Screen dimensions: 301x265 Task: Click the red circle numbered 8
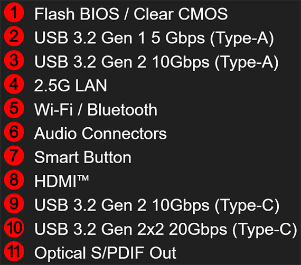coord(14,180)
